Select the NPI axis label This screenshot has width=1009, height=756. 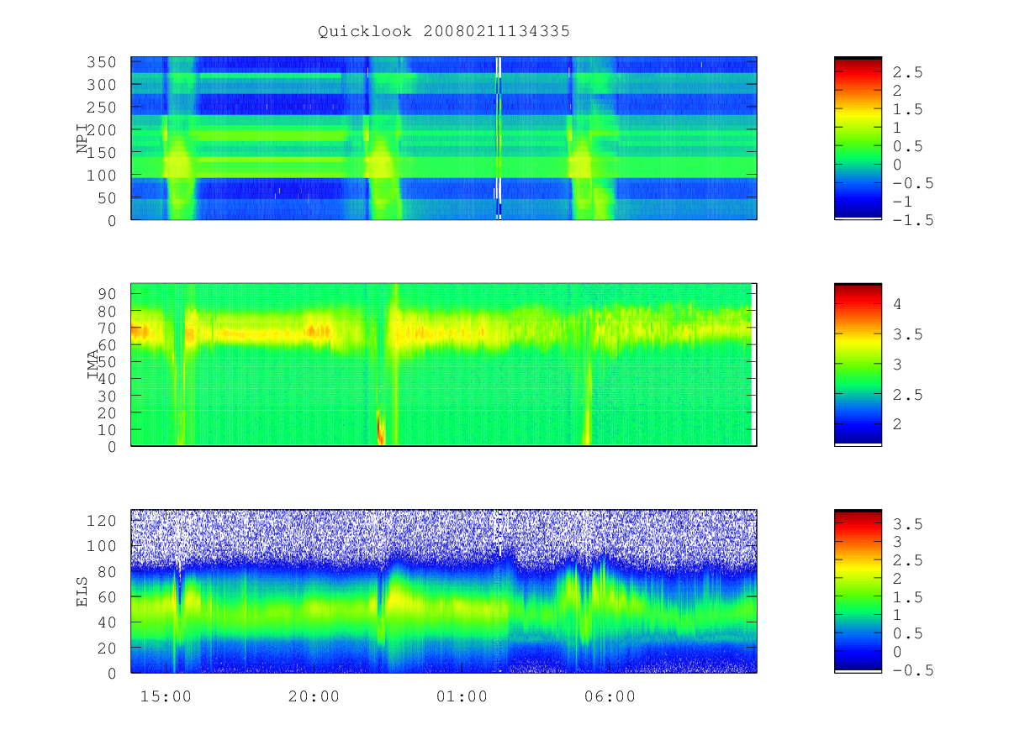82,138
